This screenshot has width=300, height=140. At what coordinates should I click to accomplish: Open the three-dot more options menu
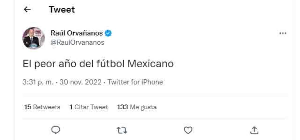tap(282, 33)
